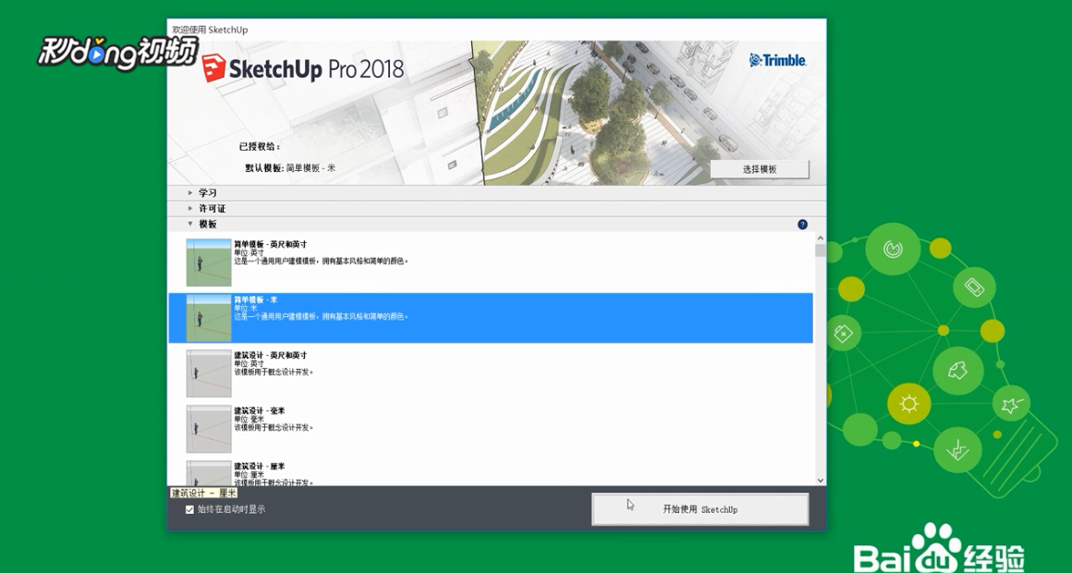Select template 建筑设计 - 厘米
Viewport: 1072px width, 573px height.
coord(490,473)
